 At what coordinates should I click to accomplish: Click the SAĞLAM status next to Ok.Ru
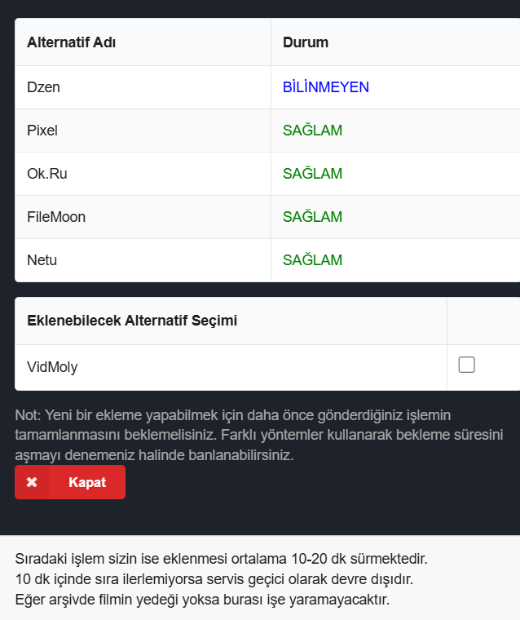pos(312,173)
